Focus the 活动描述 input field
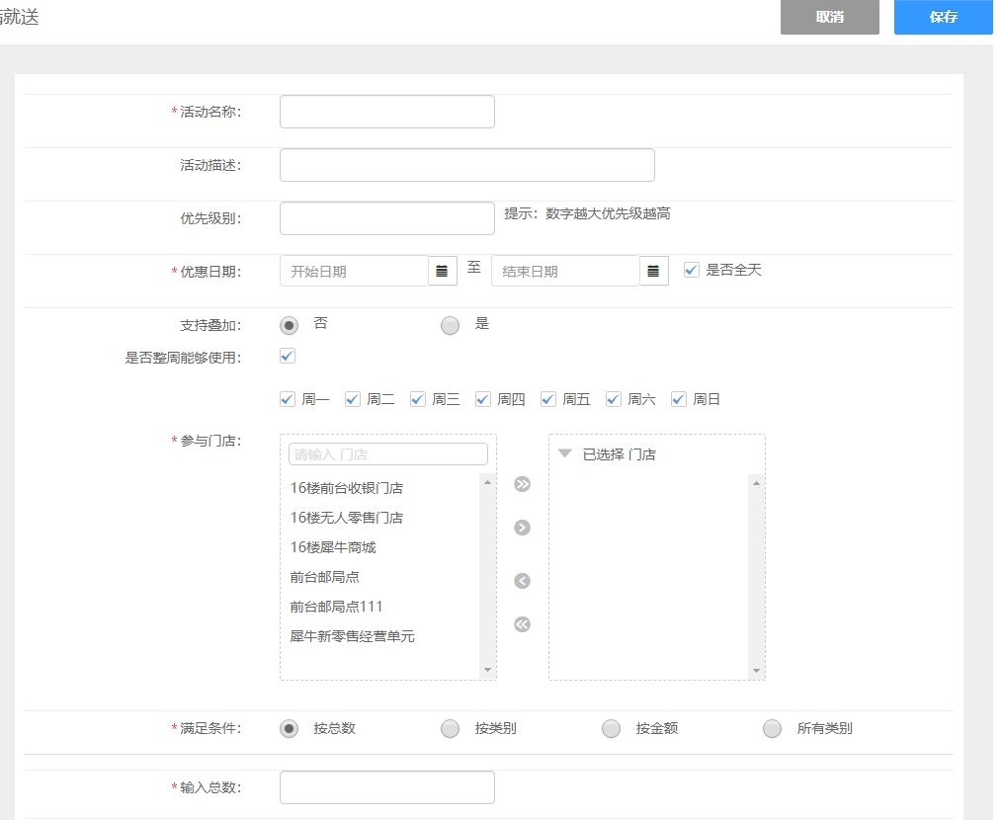The image size is (1003, 820). 467,165
